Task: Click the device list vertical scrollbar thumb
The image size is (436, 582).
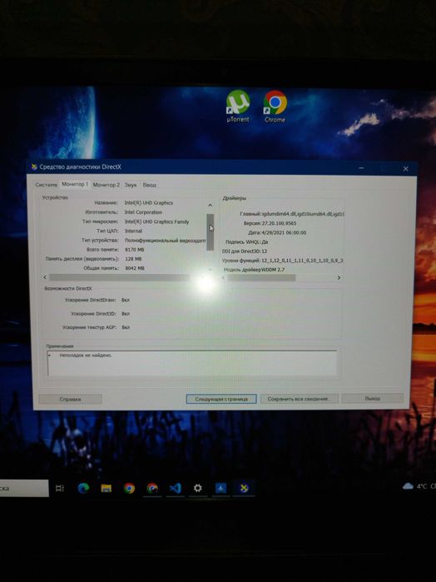Action: 210,232
